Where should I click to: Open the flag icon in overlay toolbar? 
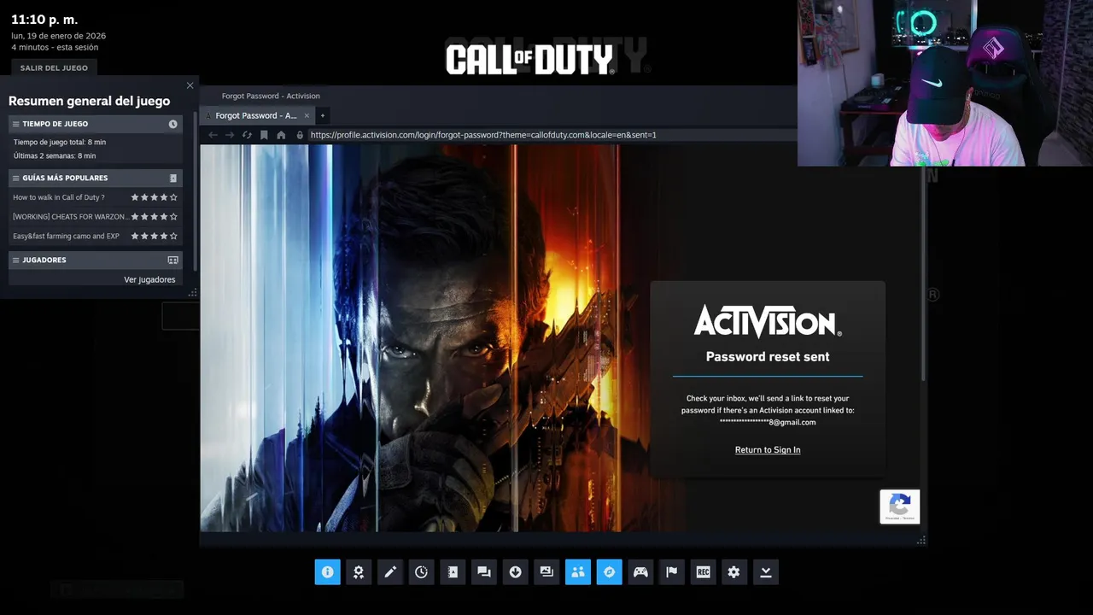click(672, 572)
